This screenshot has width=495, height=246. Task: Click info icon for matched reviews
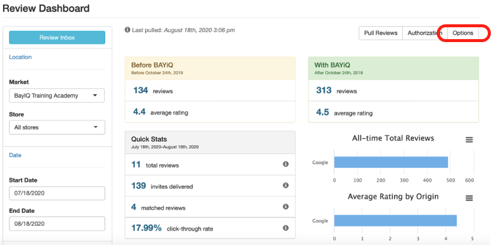click(286, 207)
